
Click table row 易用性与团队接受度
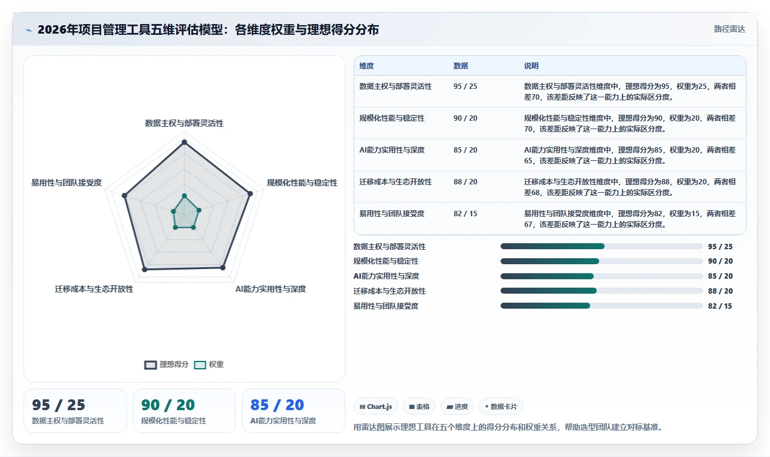550,219
